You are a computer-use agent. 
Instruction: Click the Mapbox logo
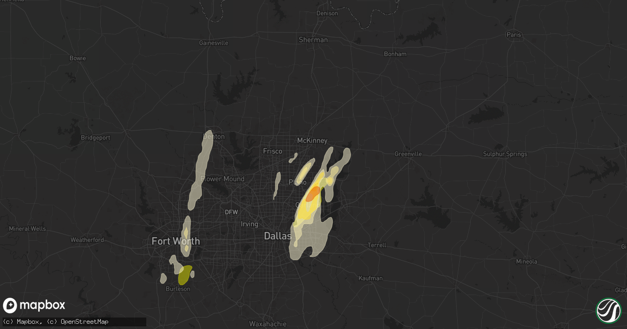tap(34, 305)
